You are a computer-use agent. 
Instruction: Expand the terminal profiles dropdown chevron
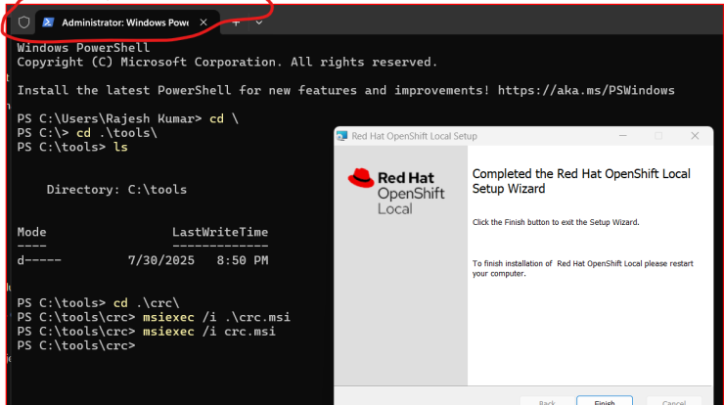click(x=259, y=22)
